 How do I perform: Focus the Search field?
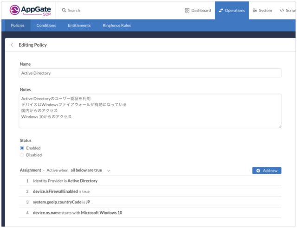[74, 10]
